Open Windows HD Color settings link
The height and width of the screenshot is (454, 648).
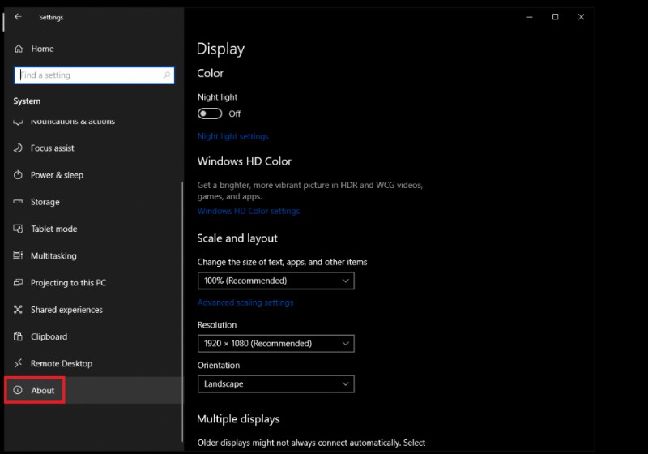point(248,211)
